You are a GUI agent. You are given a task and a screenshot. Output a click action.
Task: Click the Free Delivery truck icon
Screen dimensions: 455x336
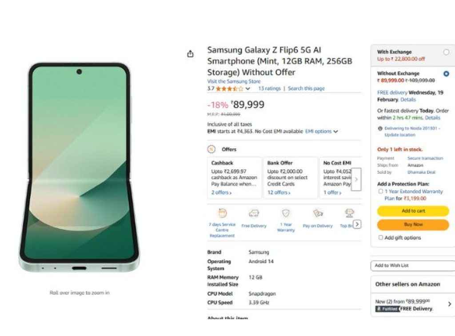click(x=254, y=214)
